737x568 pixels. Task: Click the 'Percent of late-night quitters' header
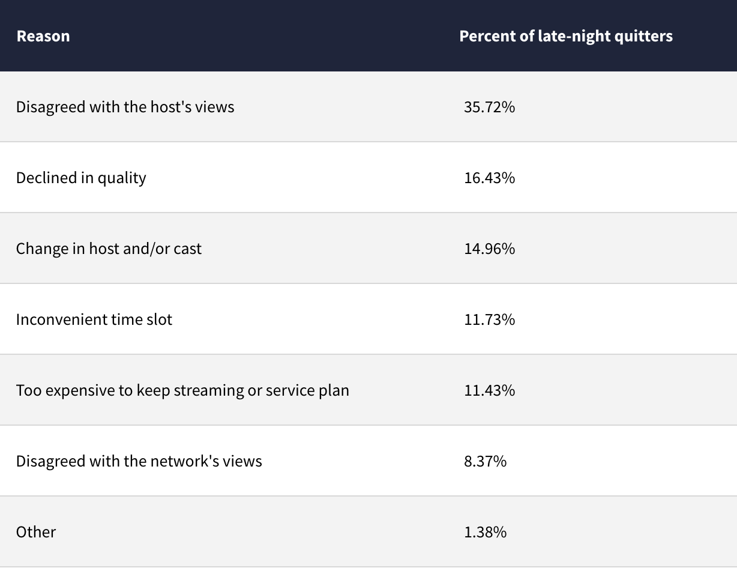pyautogui.click(x=565, y=36)
